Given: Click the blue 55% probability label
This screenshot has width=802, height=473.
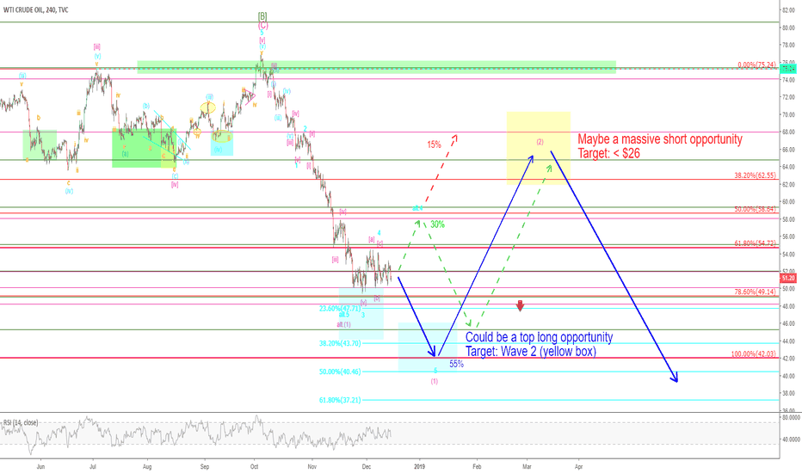Looking at the screenshot, I should pos(457,364).
